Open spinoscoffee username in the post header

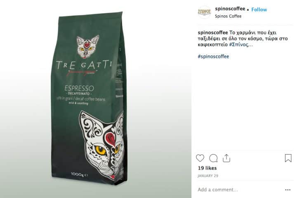[230, 9]
